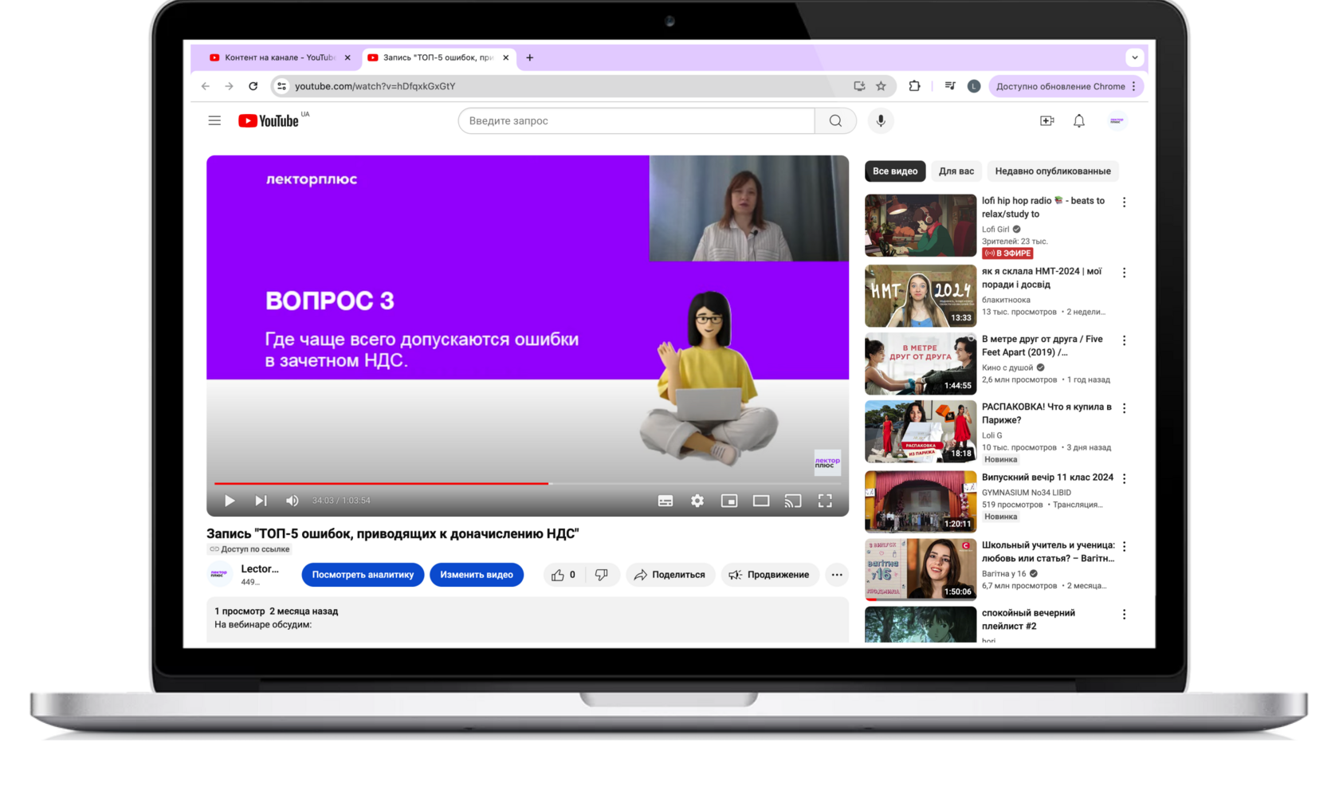This screenshot has height=802, width=1339.
Task: Install app icon in address bar
Action: [x=859, y=86]
